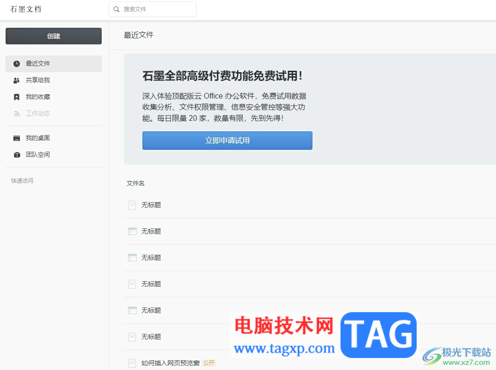Click the 我的收藏 bookmark icon
This screenshot has height=370, width=496.
(x=17, y=97)
